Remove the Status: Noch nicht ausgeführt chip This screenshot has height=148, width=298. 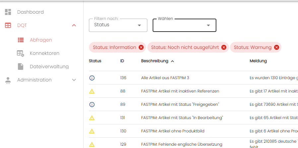tap(224, 48)
